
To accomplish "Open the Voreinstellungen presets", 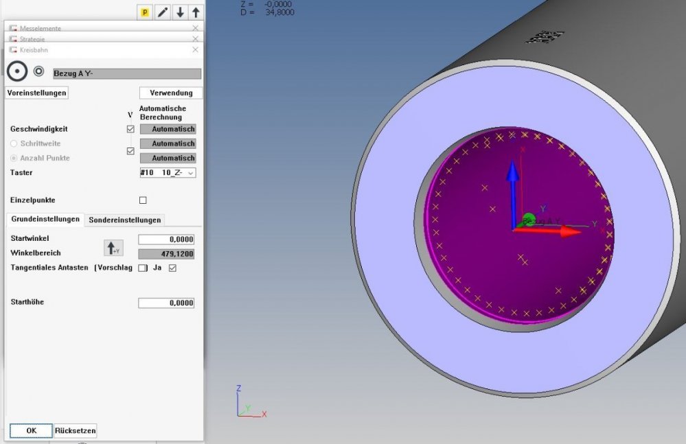I will (x=37, y=93).
